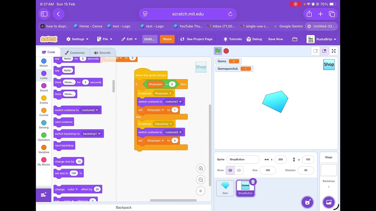The image size is (376, 211).
Task: Open the Debug panel
Action: [254, 39]
